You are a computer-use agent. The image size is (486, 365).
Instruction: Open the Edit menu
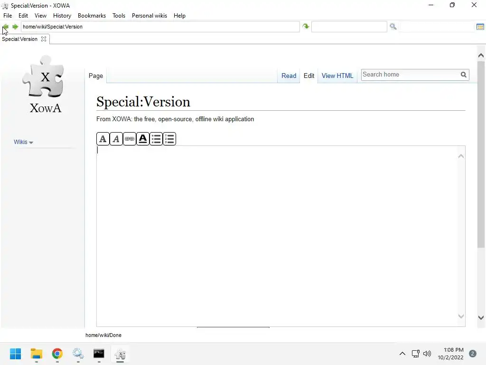(x=23, y=16)
